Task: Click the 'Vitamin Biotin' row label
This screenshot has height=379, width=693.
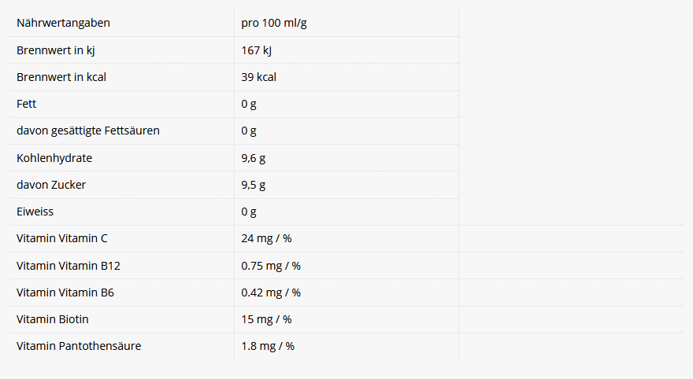Action: tap(53, 319)
